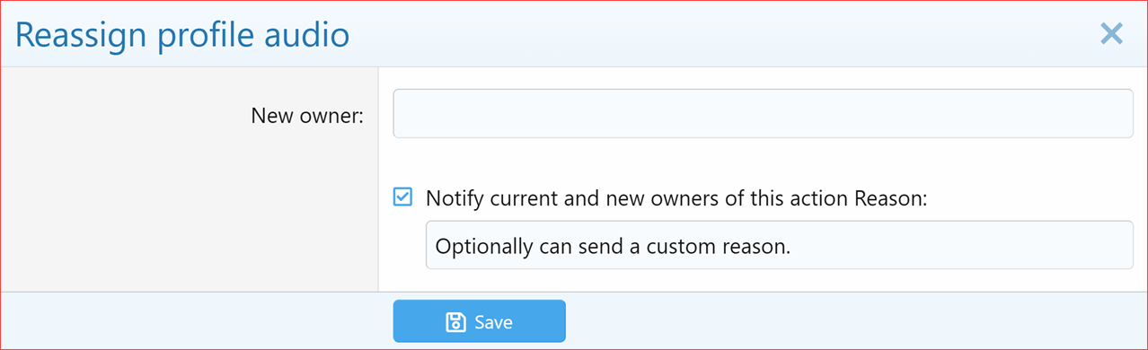
Task: Uncheck the notify owners checkbox
Action: click(403, 197)
